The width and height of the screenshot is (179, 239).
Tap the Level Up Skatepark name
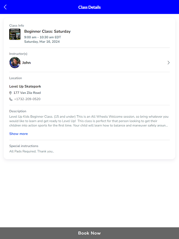click(x=25, y=86)
